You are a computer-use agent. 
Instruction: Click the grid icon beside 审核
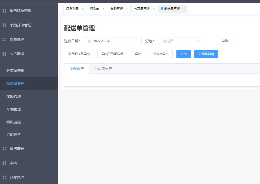tap(4, 163)
